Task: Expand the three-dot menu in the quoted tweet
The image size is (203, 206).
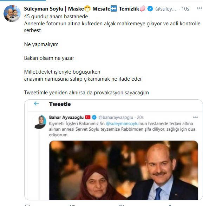Action: pos(195,117)
